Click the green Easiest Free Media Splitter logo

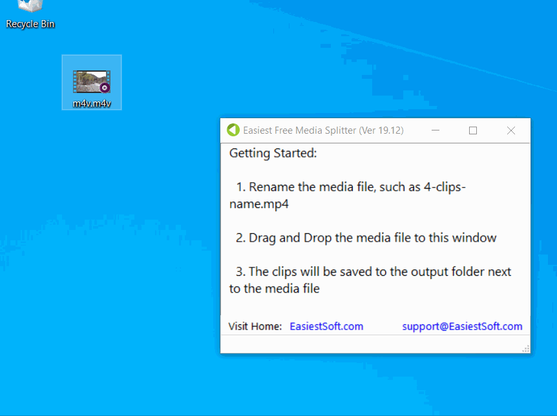tap(233, 130)
